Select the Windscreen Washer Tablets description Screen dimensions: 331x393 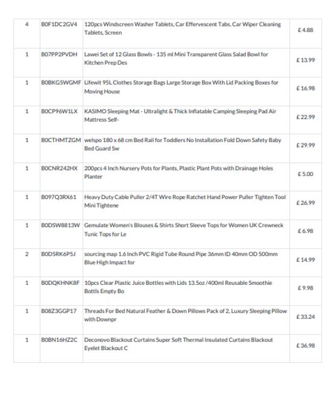(183, 28)
